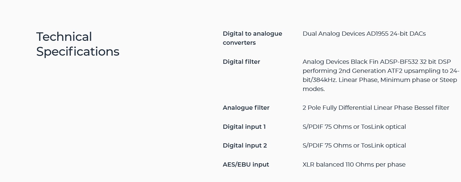Click the S/PDIF value beside Digital input 2
The width and height of the screenshot is (461, 182).
point(354,145)
